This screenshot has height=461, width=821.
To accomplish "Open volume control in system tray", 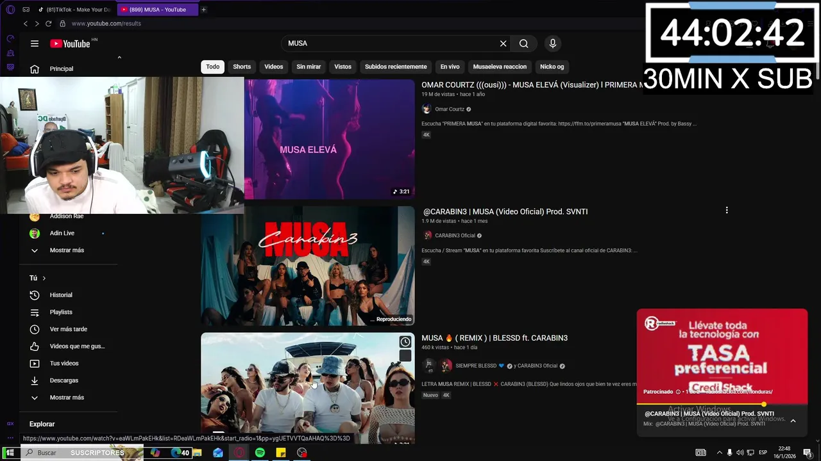I will tap(740, 453).
